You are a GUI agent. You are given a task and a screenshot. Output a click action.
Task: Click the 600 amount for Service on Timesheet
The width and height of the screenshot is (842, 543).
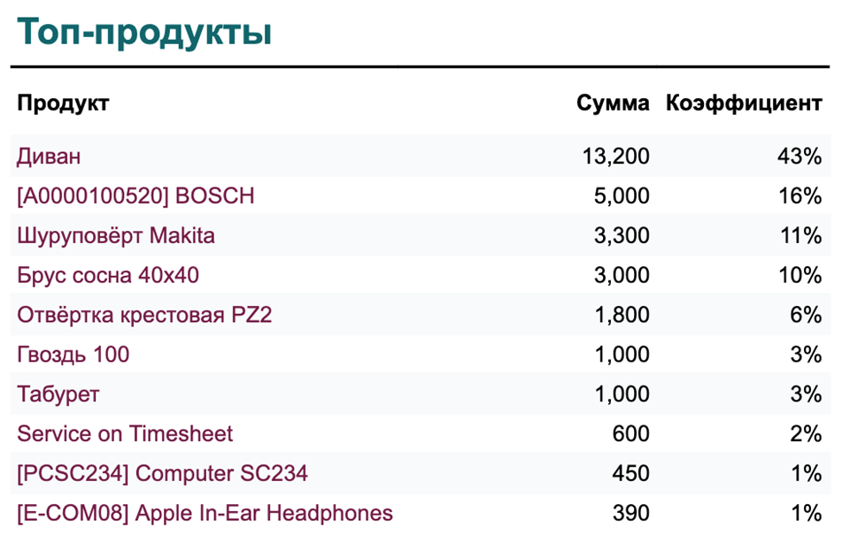tap(631, 434)
